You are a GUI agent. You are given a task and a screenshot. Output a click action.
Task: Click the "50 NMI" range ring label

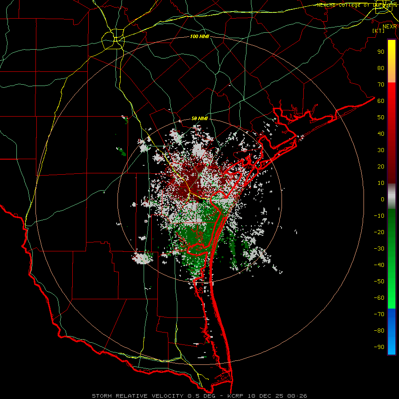[199, 118]
